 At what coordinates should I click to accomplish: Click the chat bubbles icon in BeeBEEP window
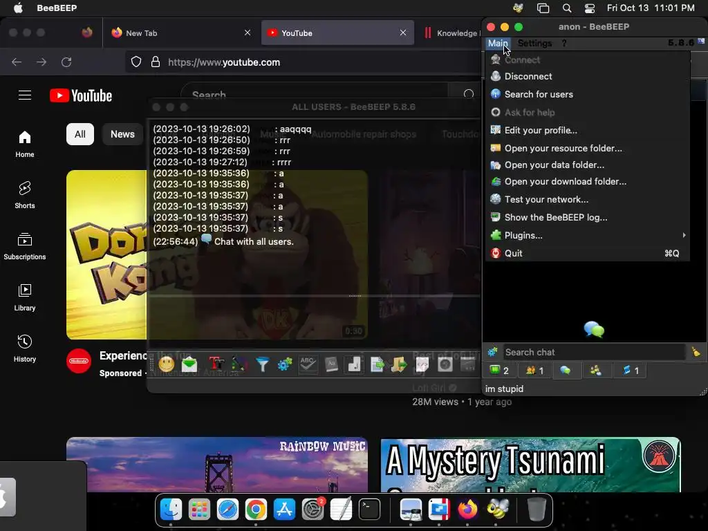(x=594, y=329)
